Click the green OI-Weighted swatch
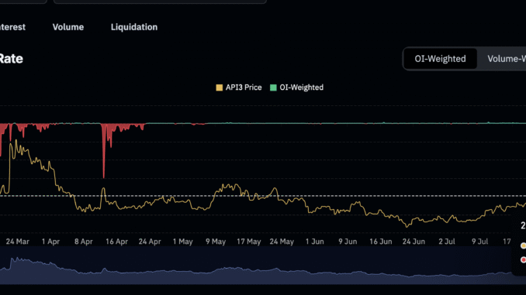 [x=273, y=87]
